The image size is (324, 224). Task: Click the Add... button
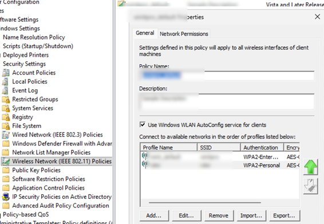pos(154,215)
